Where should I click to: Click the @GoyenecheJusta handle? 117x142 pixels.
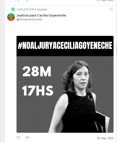point(29,19)
